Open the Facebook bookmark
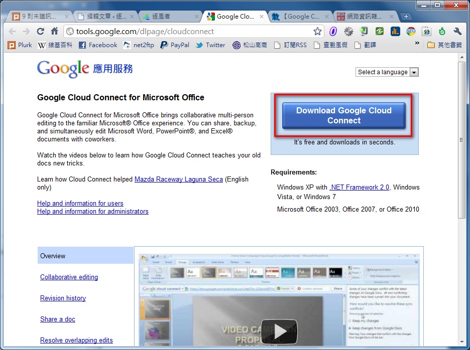The image size is (470, 350). 98,45
